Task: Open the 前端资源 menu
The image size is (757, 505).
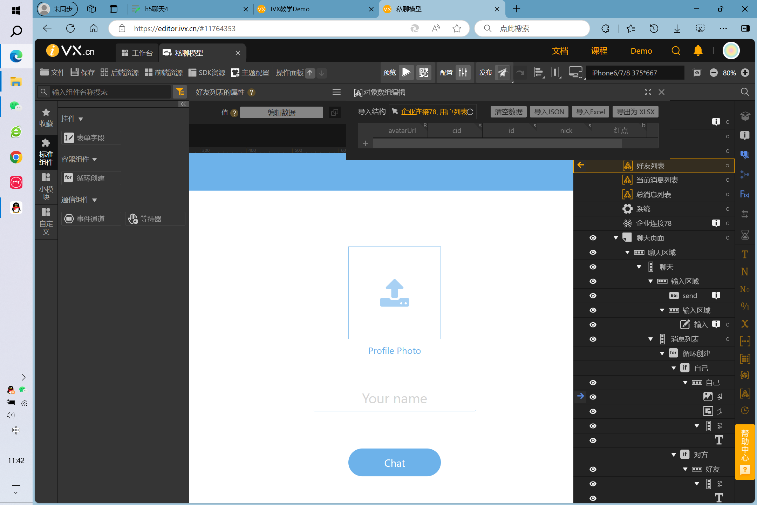Action: [164, 73]
